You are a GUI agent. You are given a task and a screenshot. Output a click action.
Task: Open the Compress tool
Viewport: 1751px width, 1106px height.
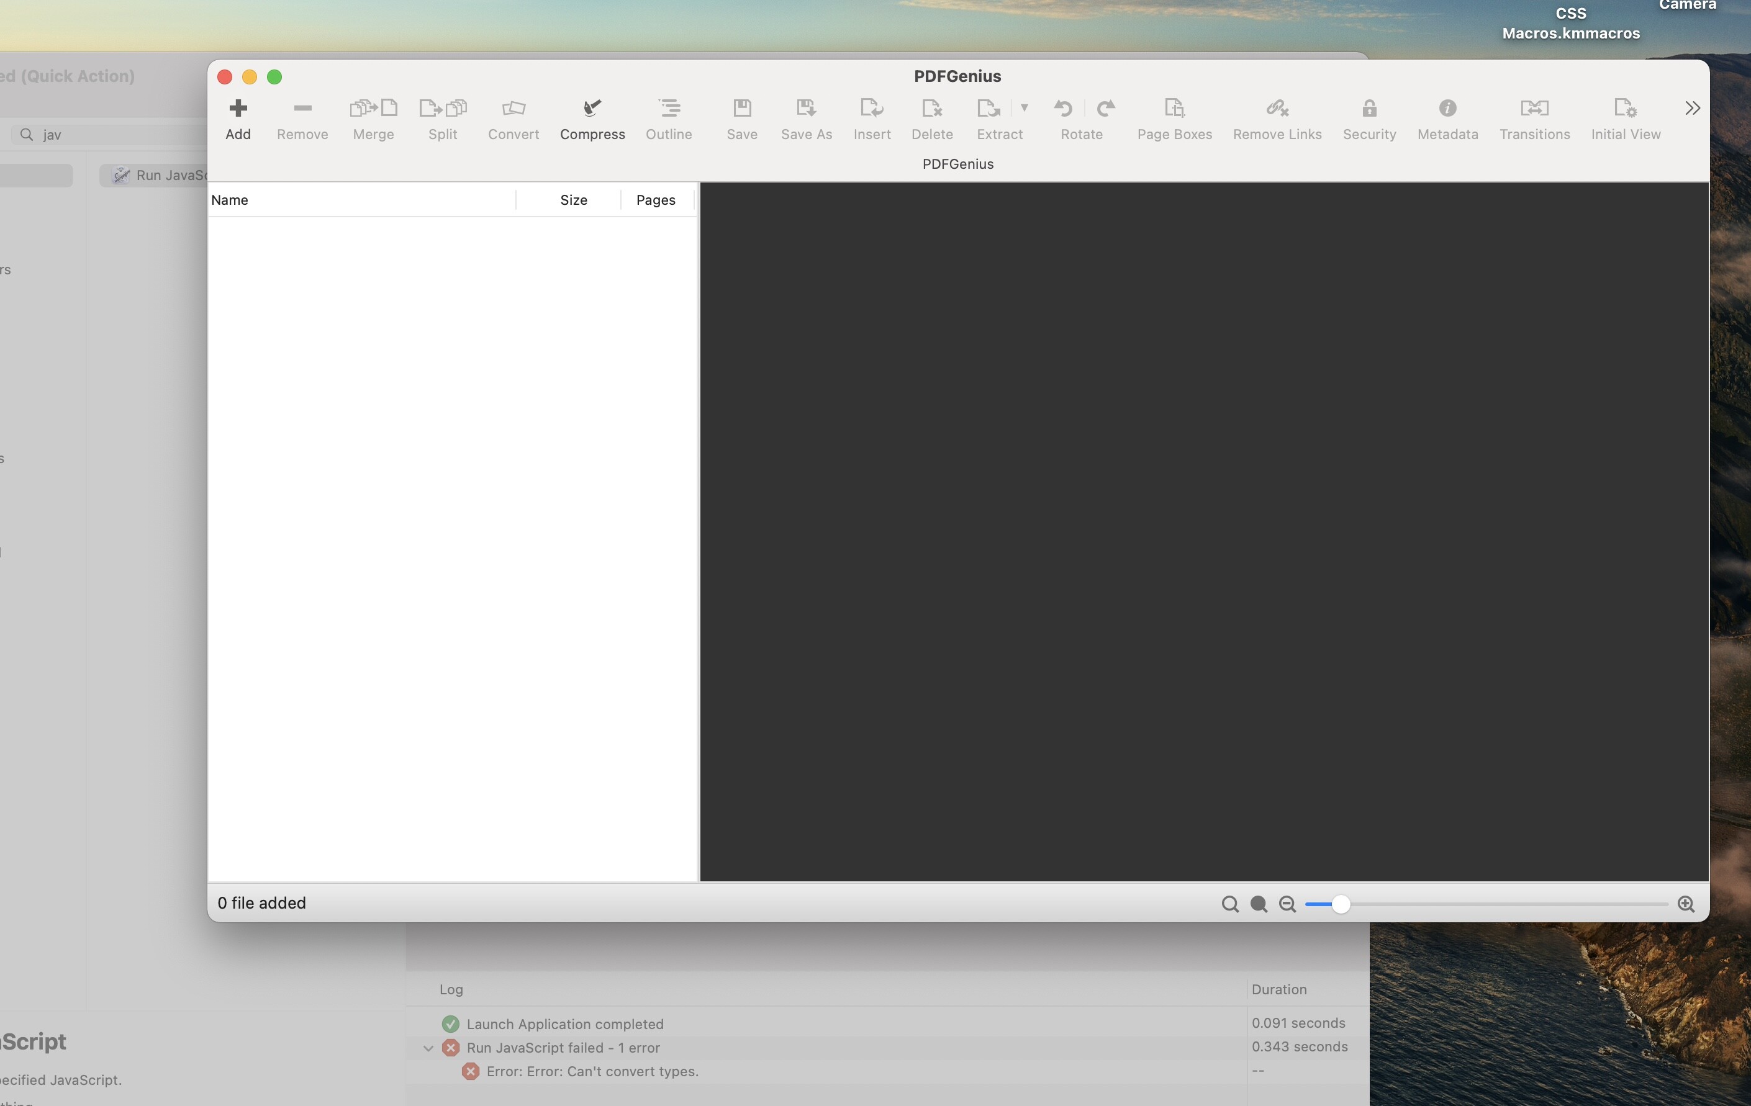click(x=592, y=109)
